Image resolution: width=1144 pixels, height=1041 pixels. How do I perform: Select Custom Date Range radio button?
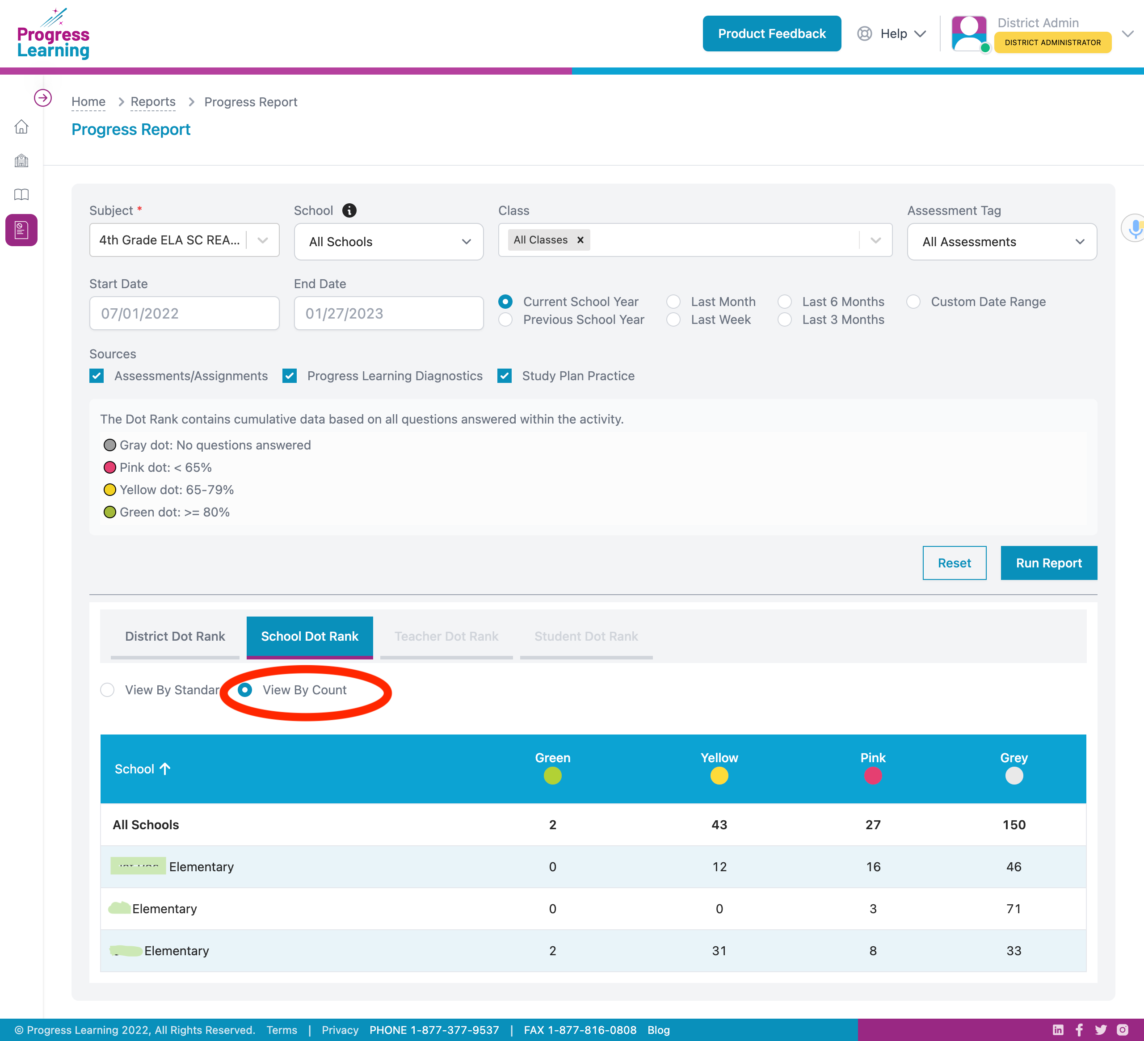click(913, 301)
